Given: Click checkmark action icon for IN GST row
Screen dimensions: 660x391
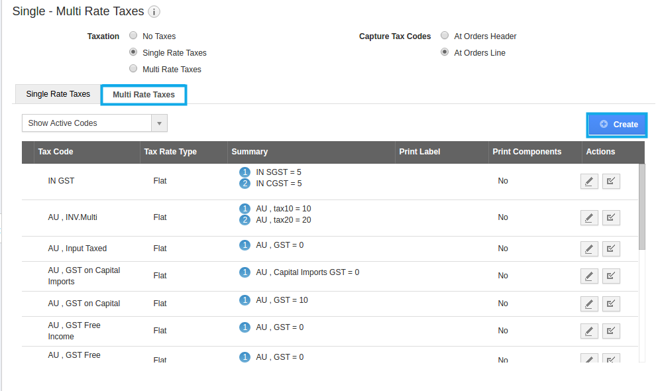Looking at the screenshot, I should (x=611, y=181).
